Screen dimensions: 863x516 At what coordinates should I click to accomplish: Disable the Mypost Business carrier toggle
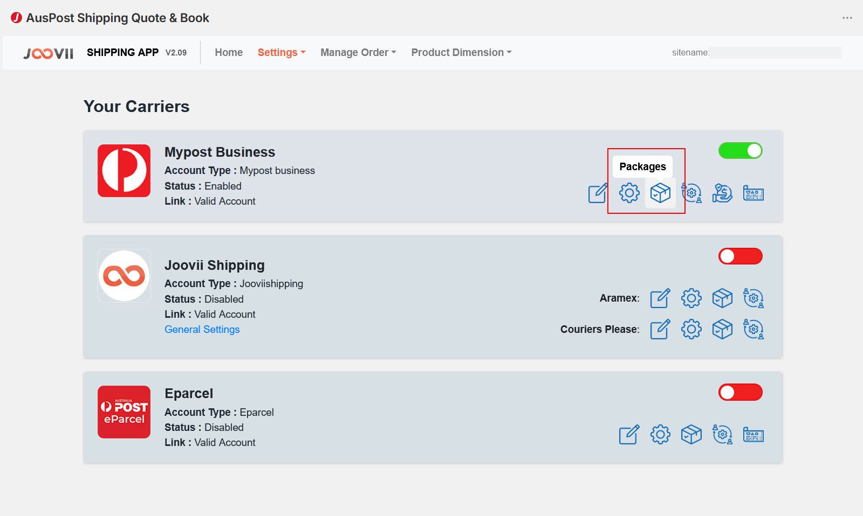pyautogui.click(x=740, y=151)
